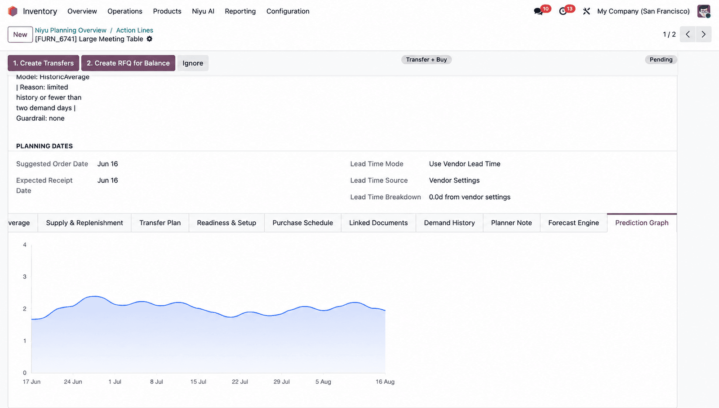Viewport: 719px width, 408px height.
Task: Click the '[FURN_6741] Large Meeting Table' title
Action: [x=89, y=39]
